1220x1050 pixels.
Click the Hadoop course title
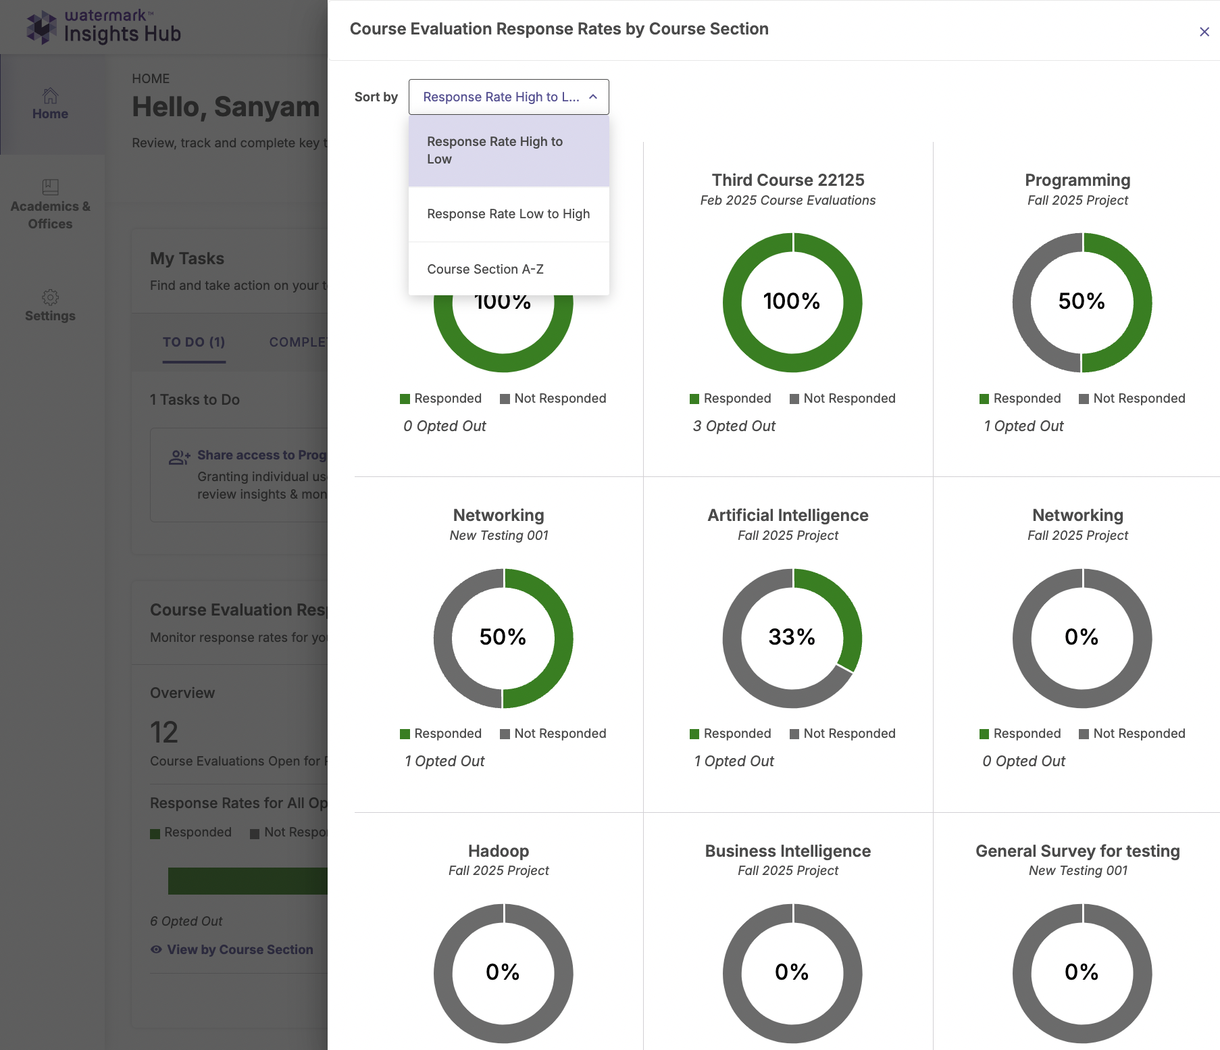point(499,851)
